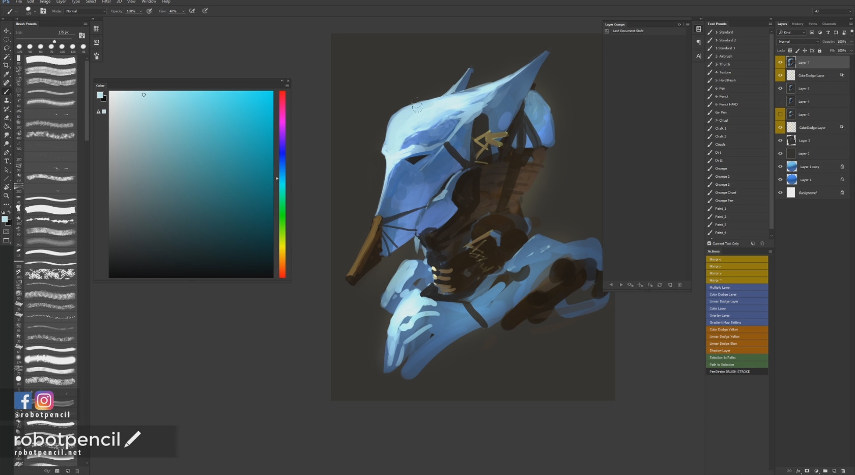Select the Brush tool in toolbar
Viewport: 855px width, 475px height.
click(x=7, y=92)
